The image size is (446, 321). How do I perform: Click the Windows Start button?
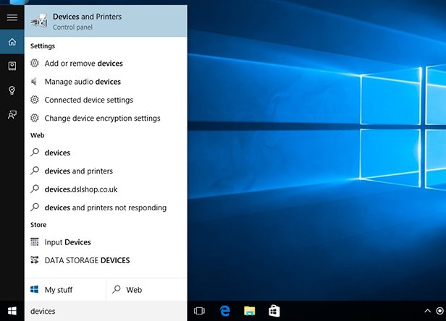[12, 311]
